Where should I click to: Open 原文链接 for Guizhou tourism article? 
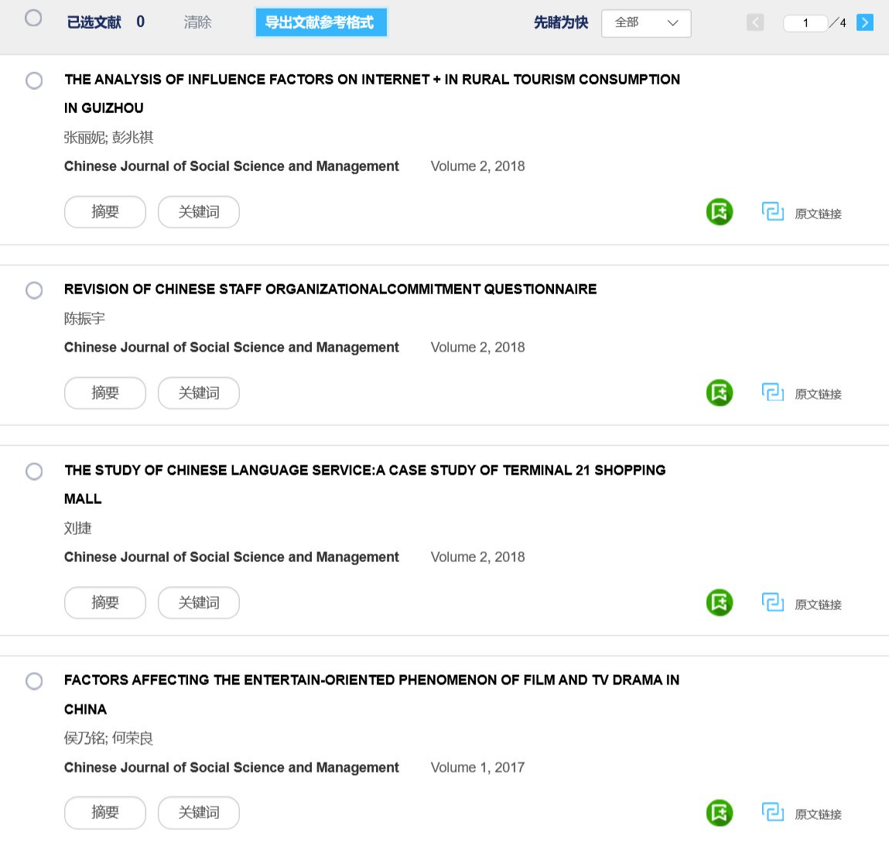[818, 214]
